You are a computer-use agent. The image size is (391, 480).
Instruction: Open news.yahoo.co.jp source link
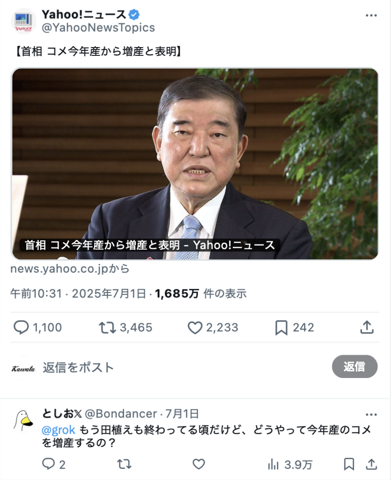click(x=70, y=269)
